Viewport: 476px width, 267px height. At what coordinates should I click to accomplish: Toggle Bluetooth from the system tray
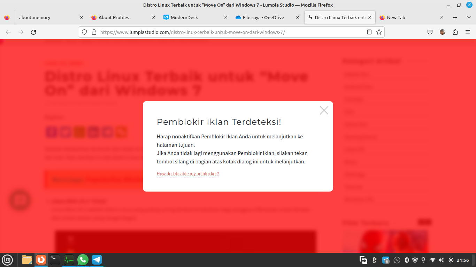pyautogui.click(x=406, y=260)
